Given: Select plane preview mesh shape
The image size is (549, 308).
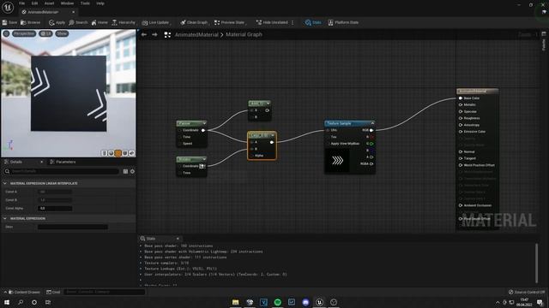Looking at the screenshot, I should [x=118, y=153].
